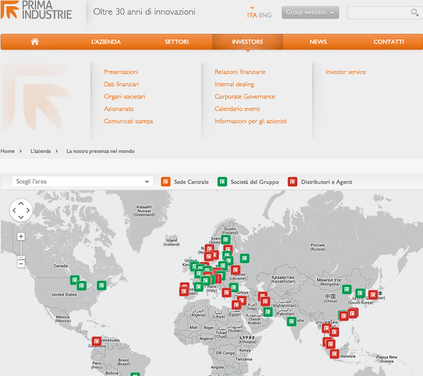
Task: Go to the Home icon in navigation bar
Action: click(x=35, y=41)
